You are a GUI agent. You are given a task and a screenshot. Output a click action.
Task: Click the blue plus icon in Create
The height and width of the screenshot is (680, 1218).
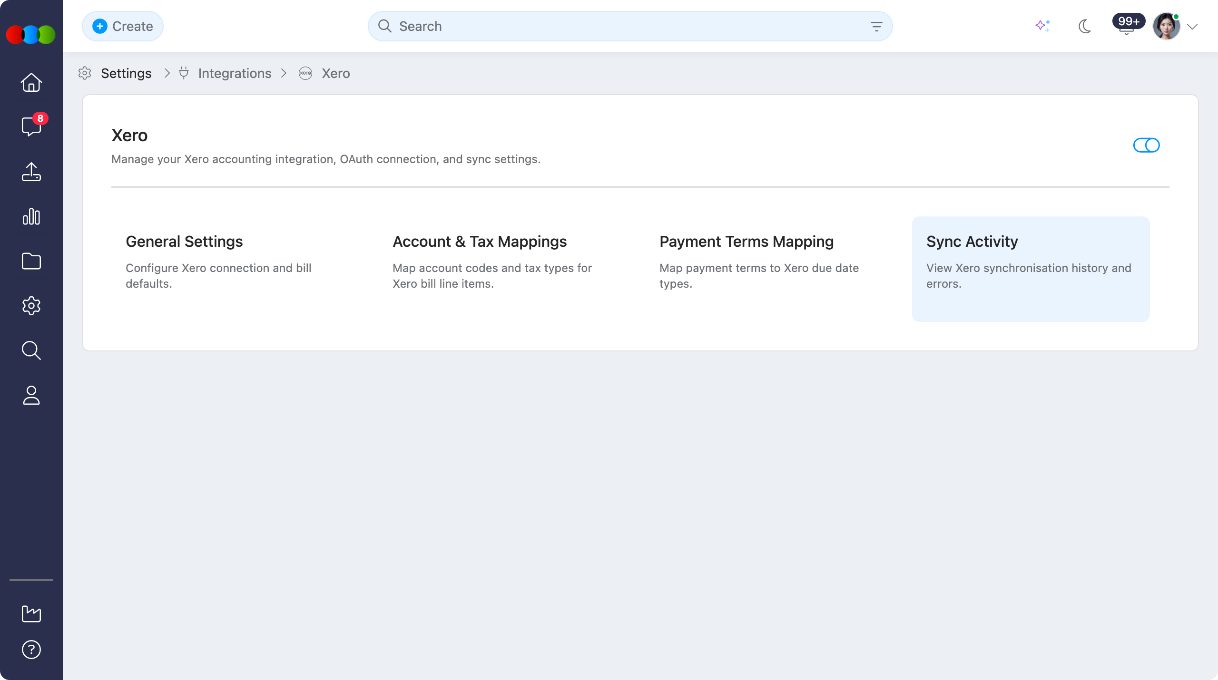coord(100,26)
